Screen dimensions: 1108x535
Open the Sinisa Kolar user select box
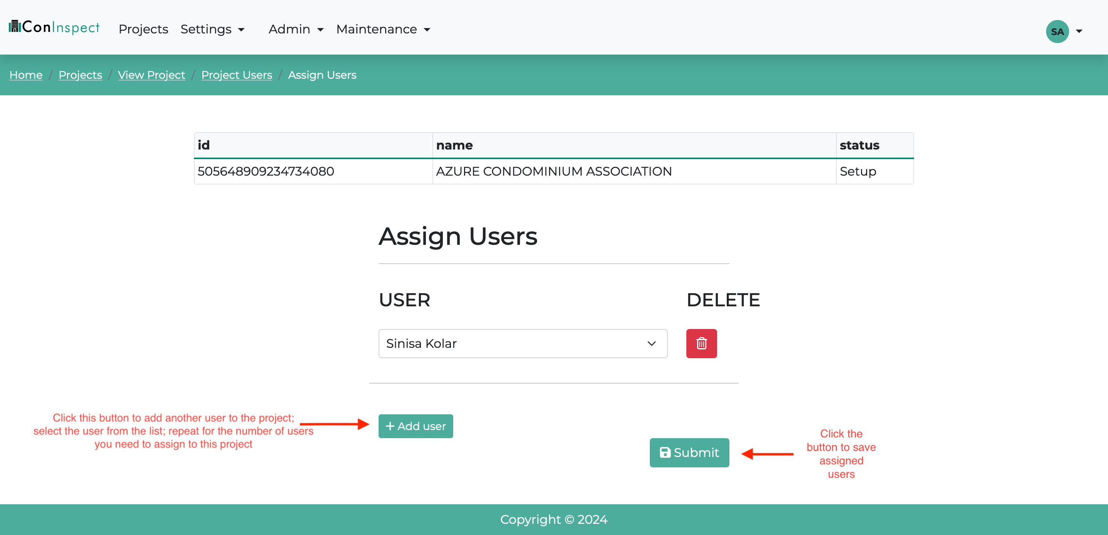[522, 343]
